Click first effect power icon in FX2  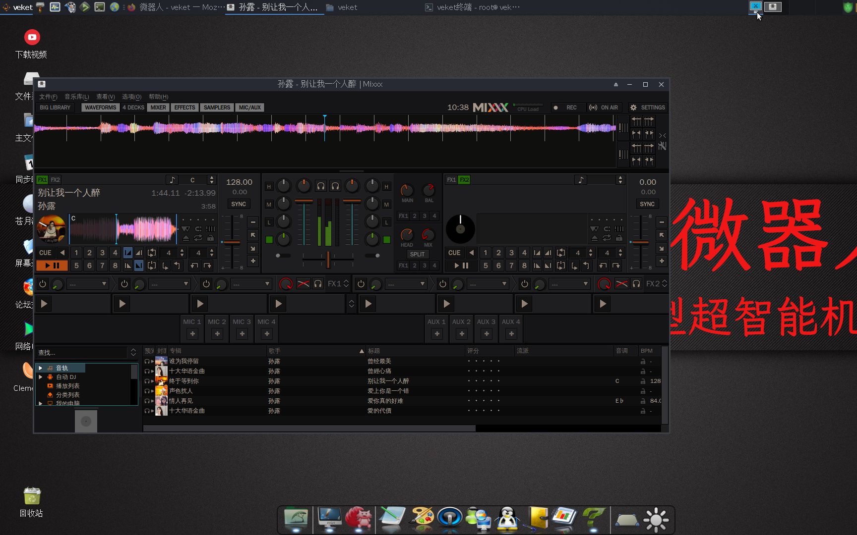point(361,284)
